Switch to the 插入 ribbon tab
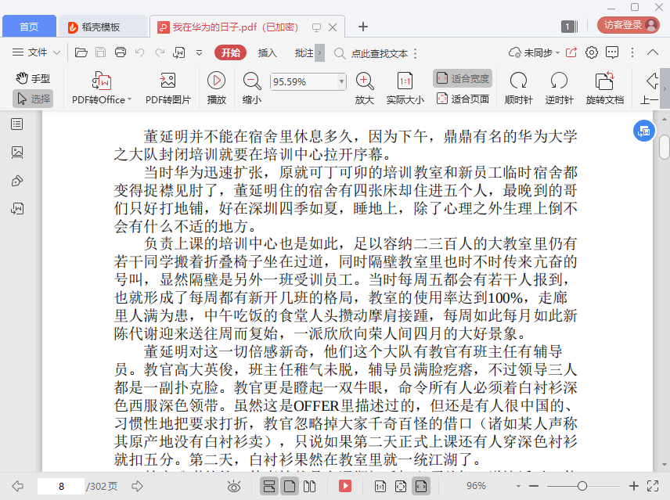This screenshot has width=670, height=500. tap(268, 53)
